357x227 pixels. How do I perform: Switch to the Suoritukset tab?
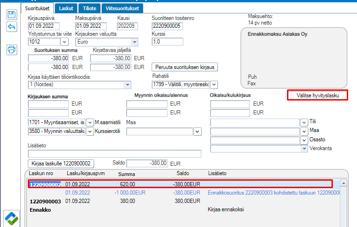click(x=37, y=8)
